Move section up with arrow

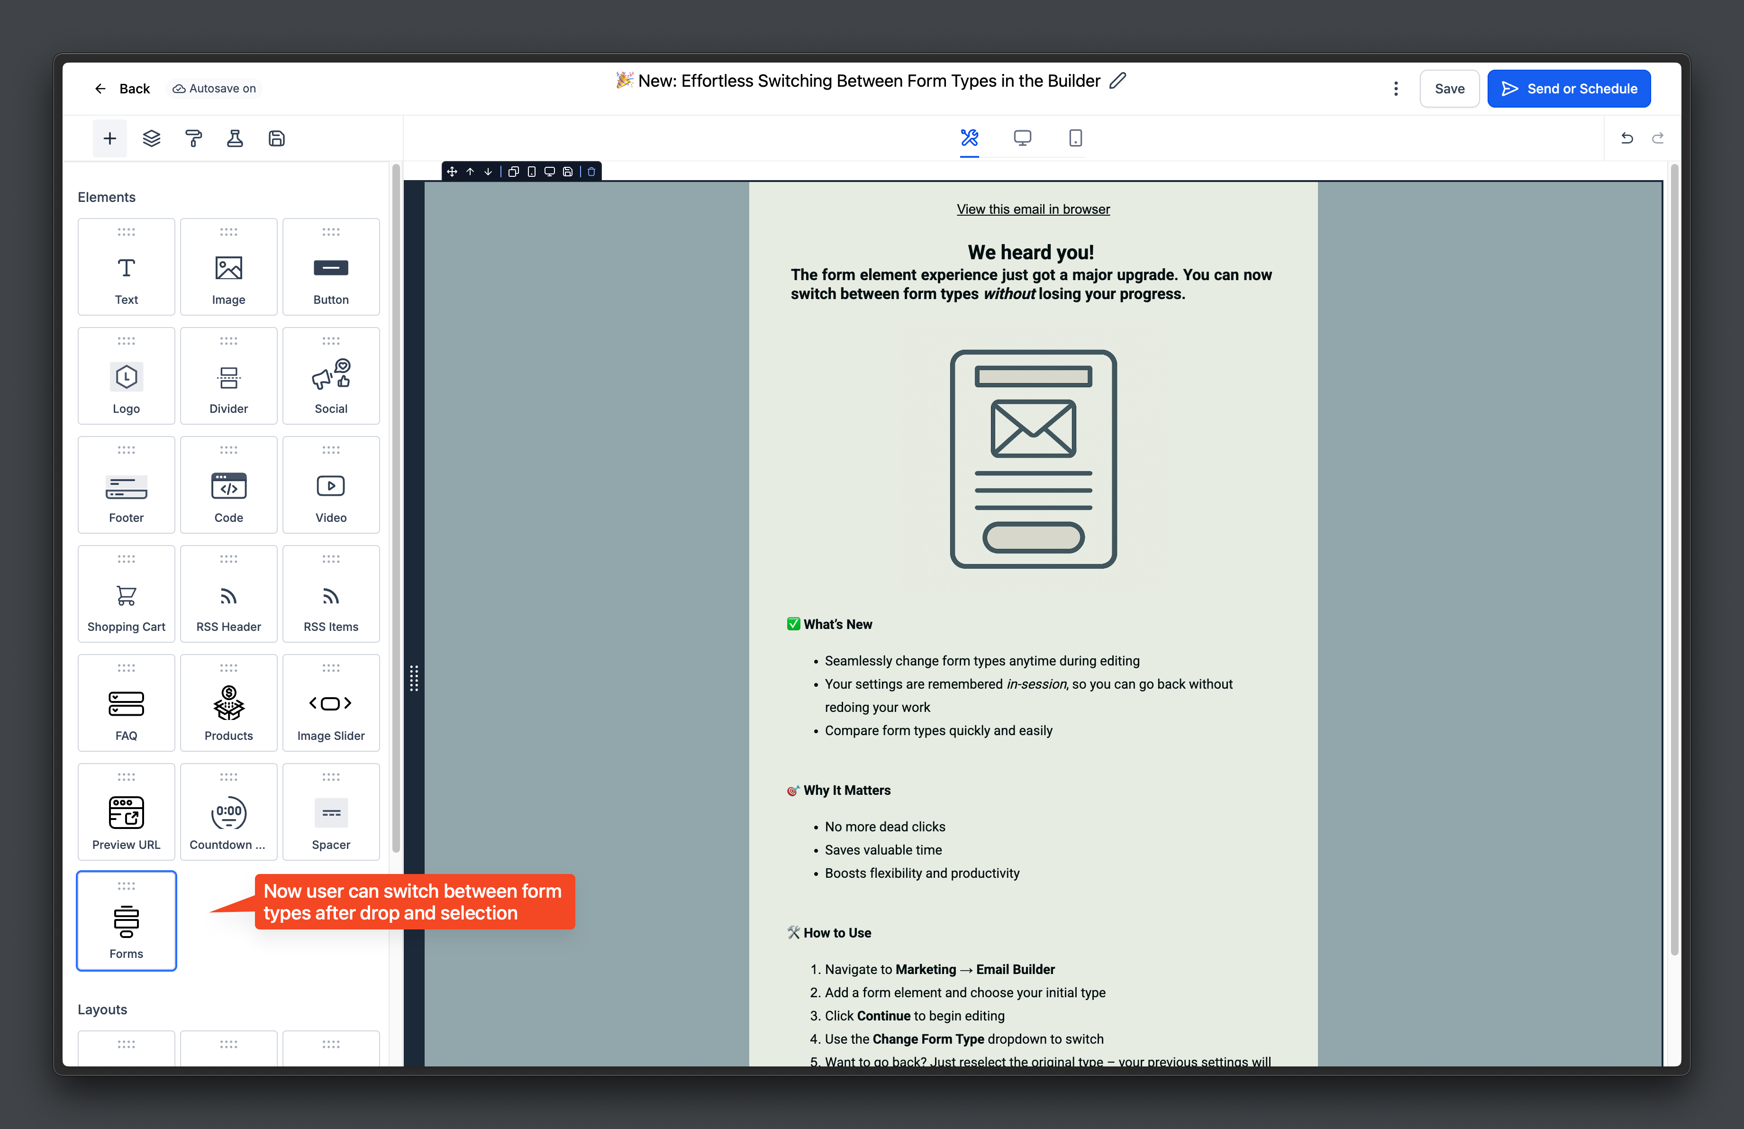click(470, 172)
